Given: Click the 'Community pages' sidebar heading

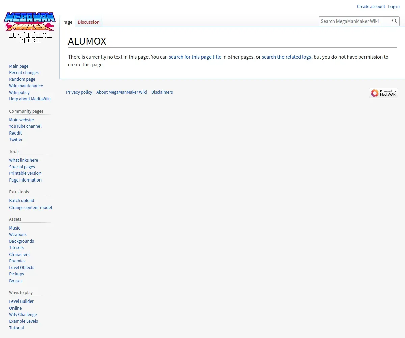Looking at the screenshot, I should coord(26,111).
